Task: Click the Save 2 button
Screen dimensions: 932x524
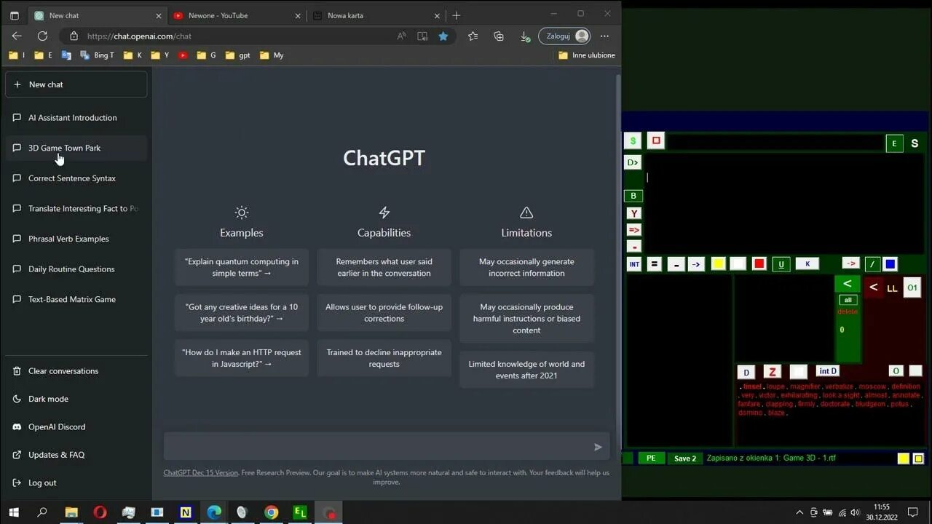Action: click(x=685, y=458)
